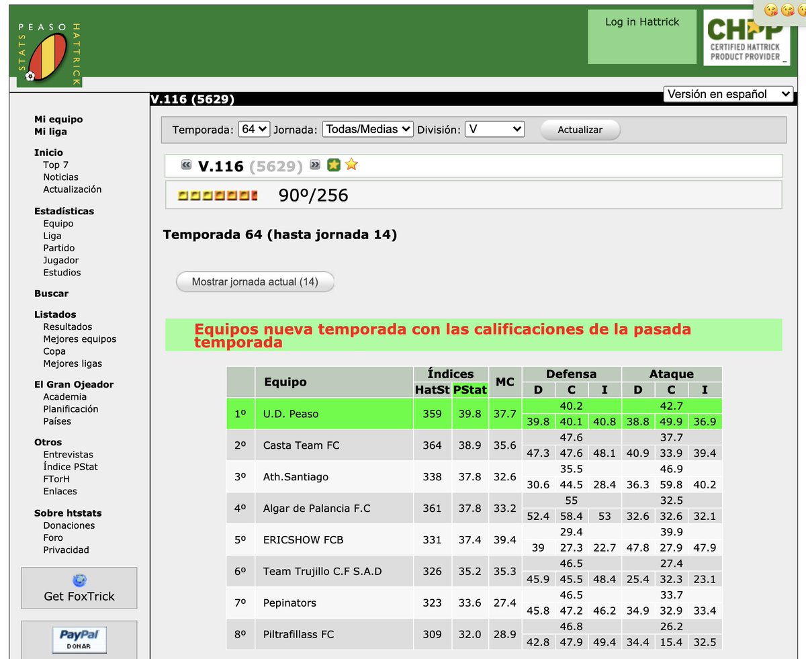806x659 pixels.
Task: Click the Estadísticas heading
Action: [x=64, y=211]
